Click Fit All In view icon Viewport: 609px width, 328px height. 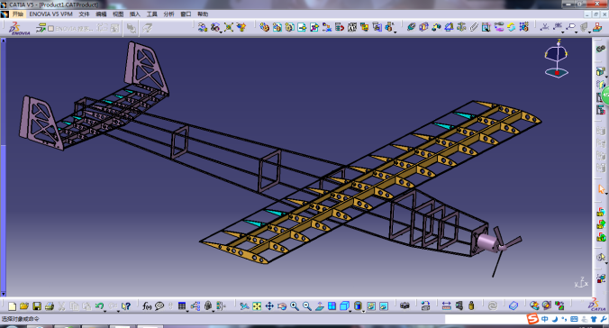(x=257, y=306)
